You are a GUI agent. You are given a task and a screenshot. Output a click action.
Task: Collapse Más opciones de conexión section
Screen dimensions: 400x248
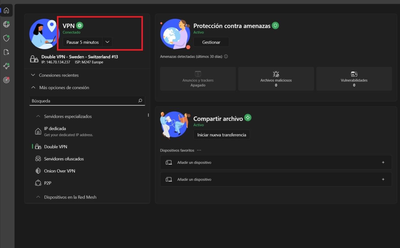[33, 88]
